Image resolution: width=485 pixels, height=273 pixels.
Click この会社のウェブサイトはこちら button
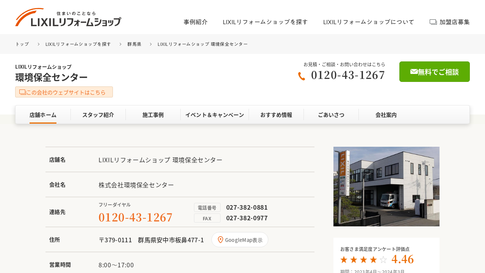pyautogui.click(x=64, y=92)
